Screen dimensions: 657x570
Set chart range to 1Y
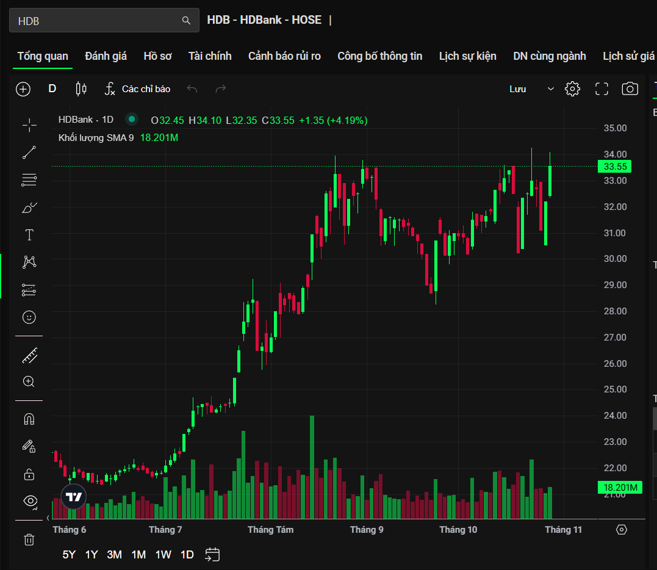tap(92, 555)
